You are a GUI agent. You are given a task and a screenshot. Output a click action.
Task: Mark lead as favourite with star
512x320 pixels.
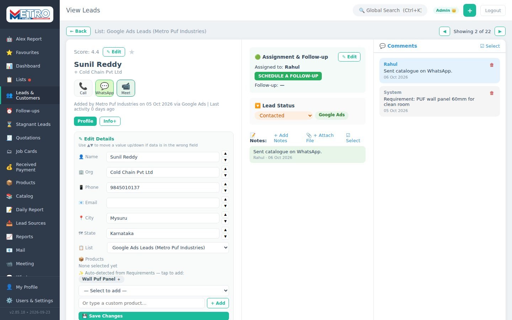point(132,52)
